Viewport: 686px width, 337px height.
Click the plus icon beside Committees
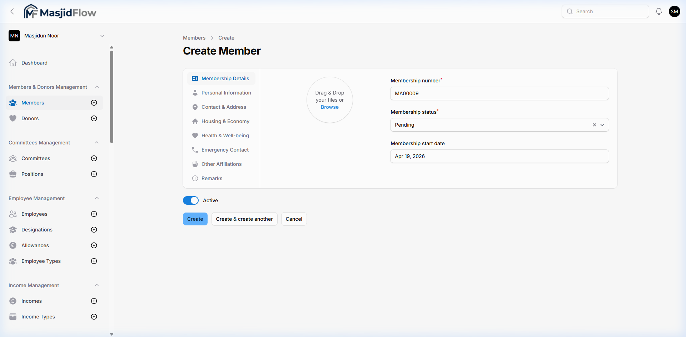click(94, 158)
